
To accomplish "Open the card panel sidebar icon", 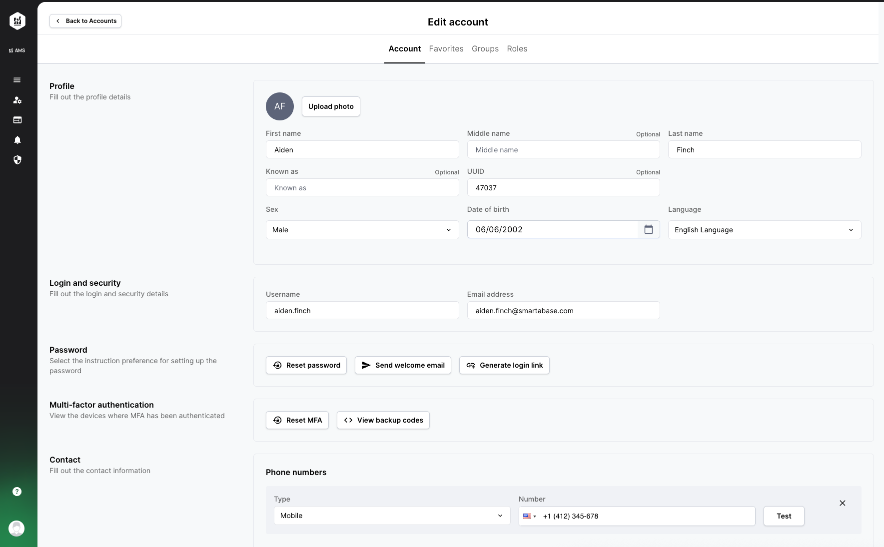I will [x=17, y=120].
